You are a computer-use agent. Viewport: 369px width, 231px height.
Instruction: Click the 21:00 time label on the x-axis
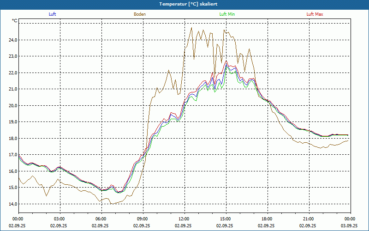pos(309,219)
